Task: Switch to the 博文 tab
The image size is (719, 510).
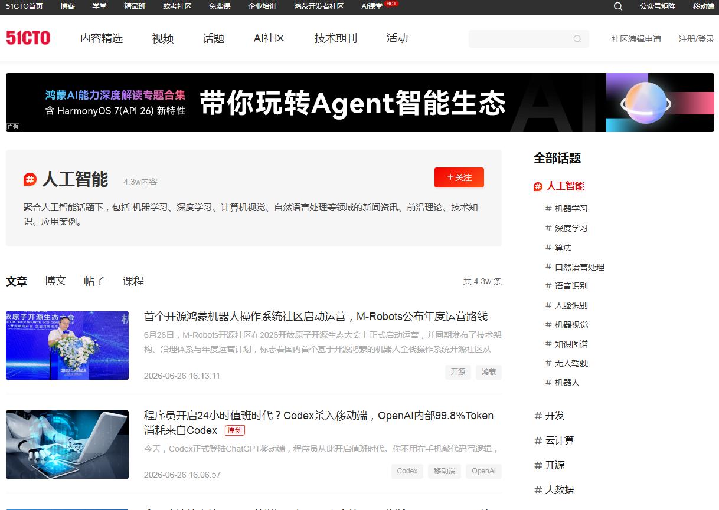Action: pos(55,281)
